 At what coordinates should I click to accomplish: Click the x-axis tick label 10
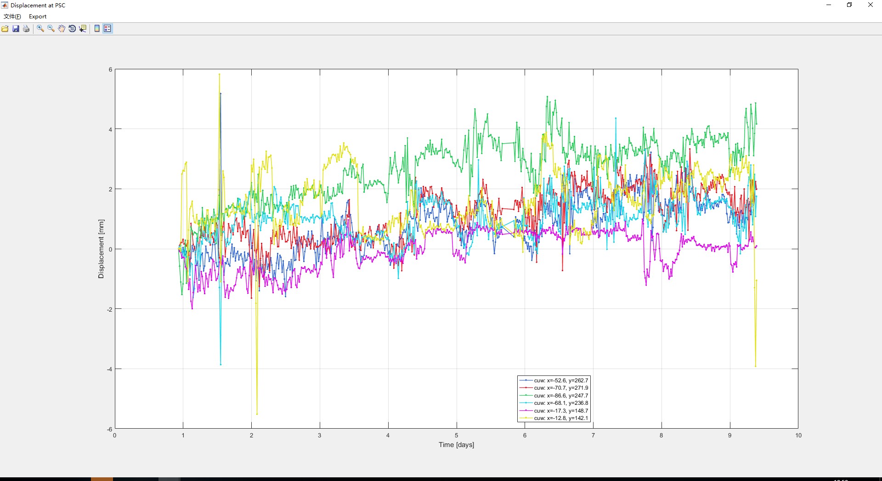point(798,436)
